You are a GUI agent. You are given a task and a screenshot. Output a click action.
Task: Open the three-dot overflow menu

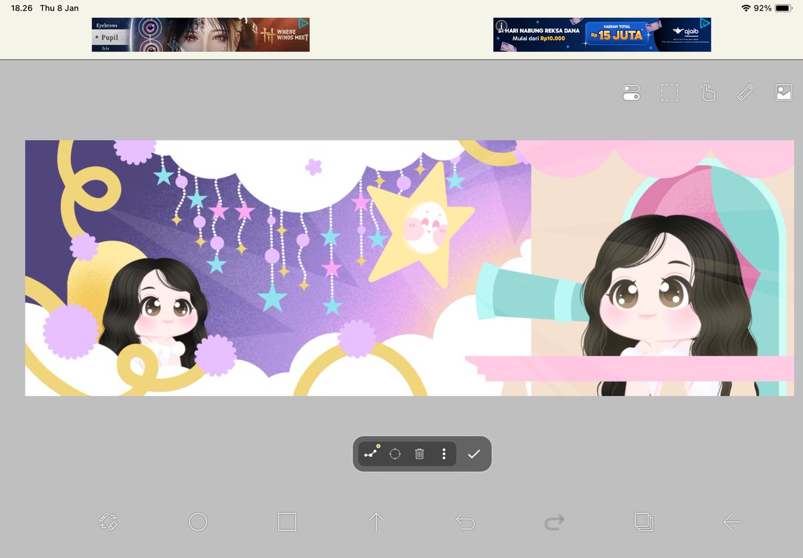pyautogui.click(x=443, y=454)
